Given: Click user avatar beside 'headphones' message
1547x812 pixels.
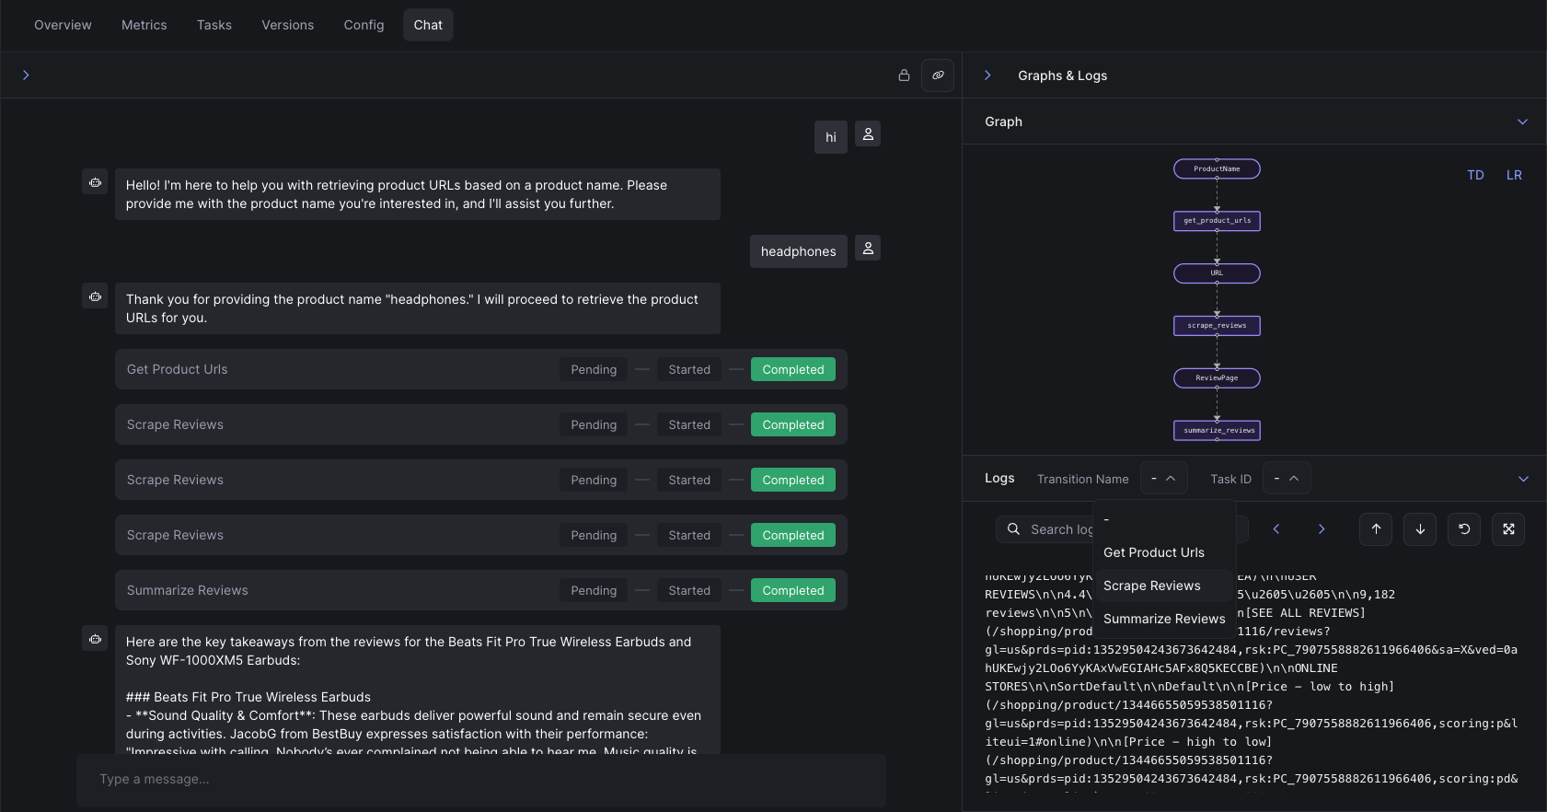Looking at the screenshot, I should click(x=868, y=249).
